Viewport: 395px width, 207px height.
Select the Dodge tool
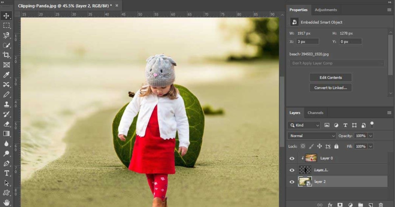click(x=6, y=153)
